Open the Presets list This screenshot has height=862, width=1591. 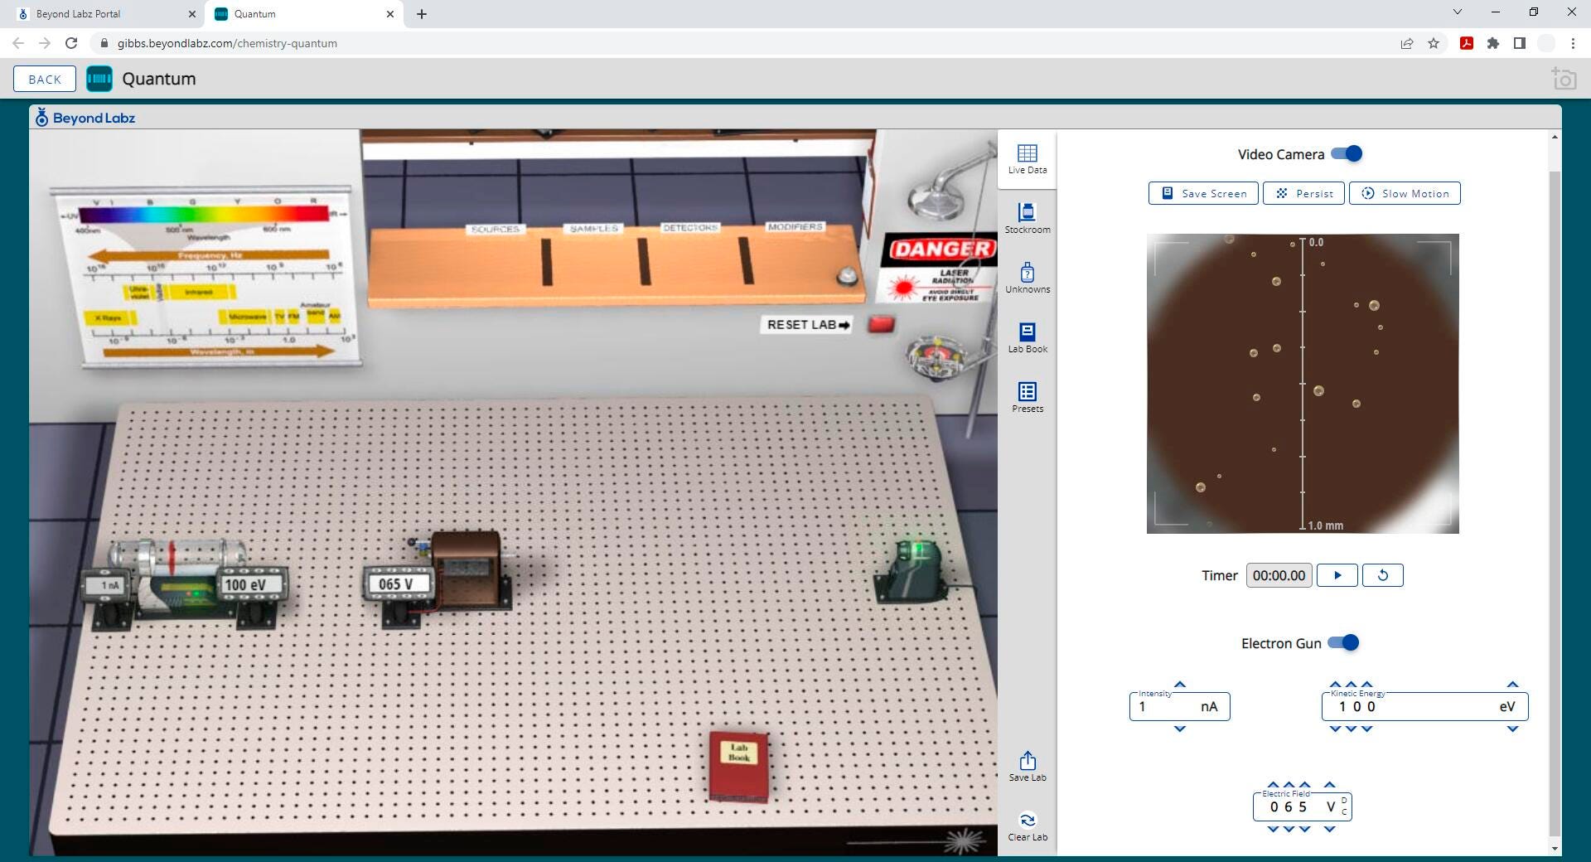click(x=1027, y=397)
